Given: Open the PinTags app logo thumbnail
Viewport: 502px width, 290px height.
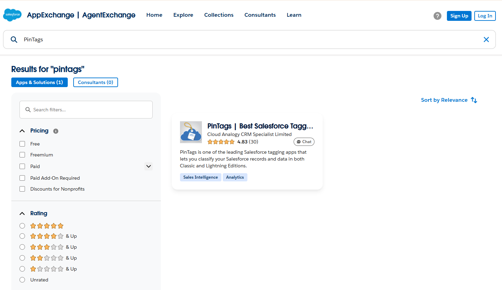Looking at the screenshot, I should 191,132.
